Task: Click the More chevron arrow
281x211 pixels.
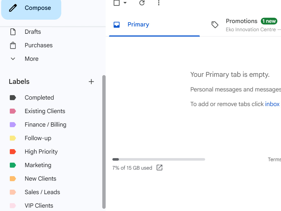Action: pyautogui.click(x=13, y=59)
